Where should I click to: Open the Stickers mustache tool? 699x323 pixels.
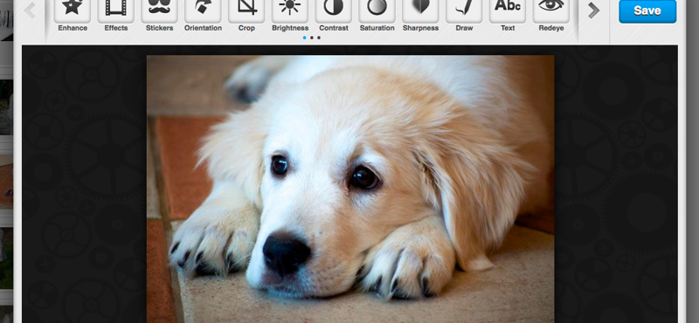[159, 10]
